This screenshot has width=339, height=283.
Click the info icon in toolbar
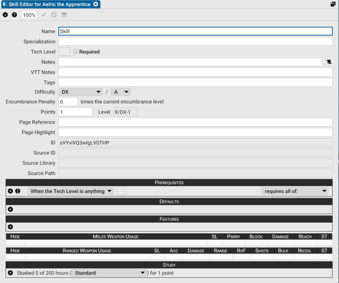(x=5, y=15)
